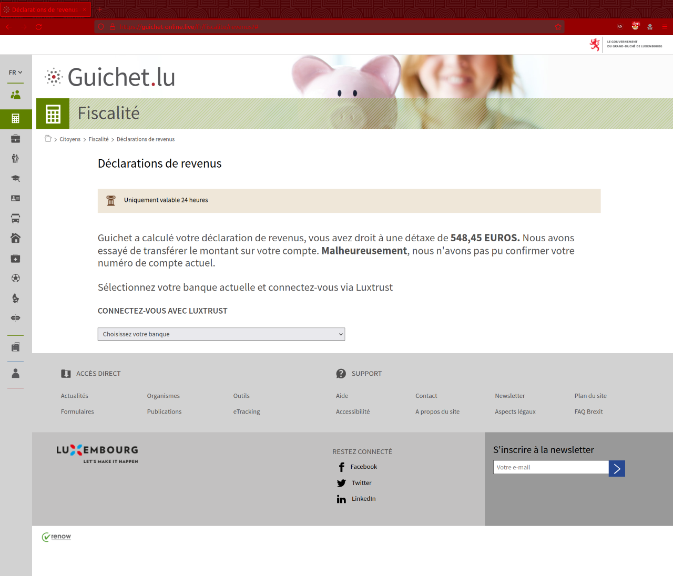Expand the FR language selector
Screen dimensions: 673x576
point(15,73)
